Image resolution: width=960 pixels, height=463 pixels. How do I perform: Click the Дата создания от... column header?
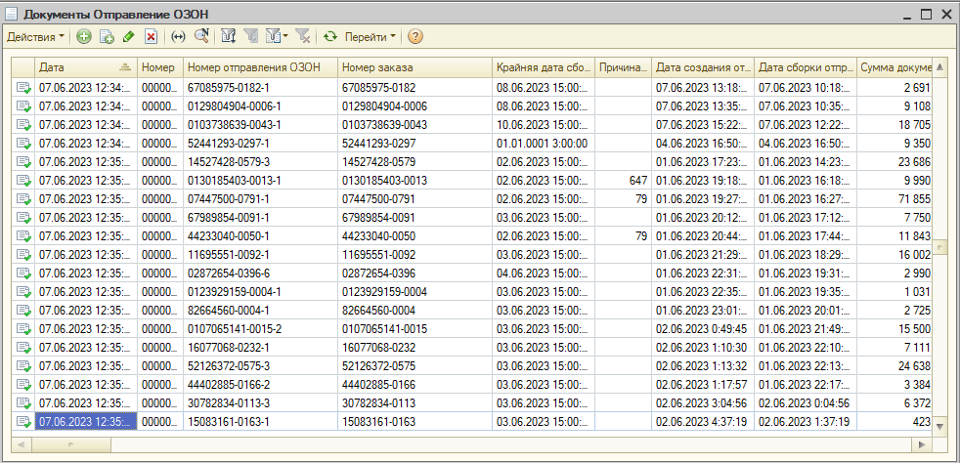(x=702, y=67)
